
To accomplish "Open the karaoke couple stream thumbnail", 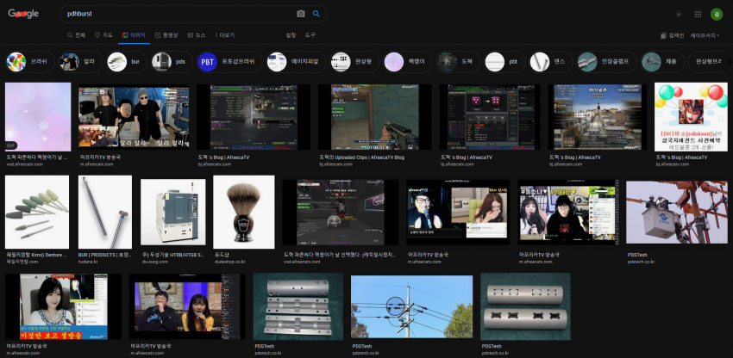I will [x=187, y=306].
